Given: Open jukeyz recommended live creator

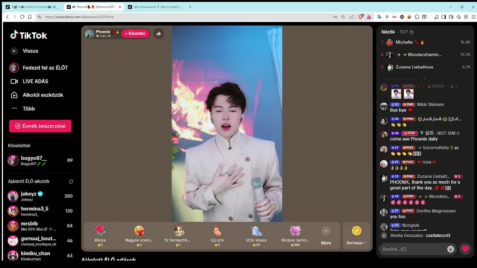Looking at the screenshot, I should [x=40, y=196].
